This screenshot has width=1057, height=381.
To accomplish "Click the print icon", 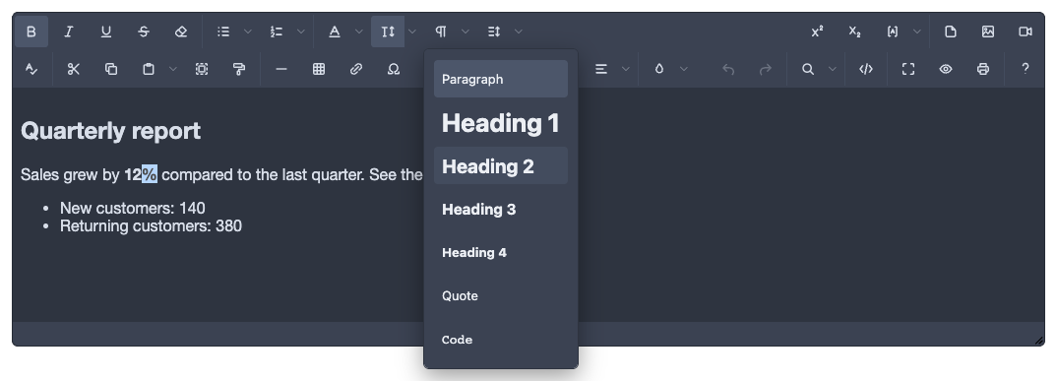I will 983,69.
